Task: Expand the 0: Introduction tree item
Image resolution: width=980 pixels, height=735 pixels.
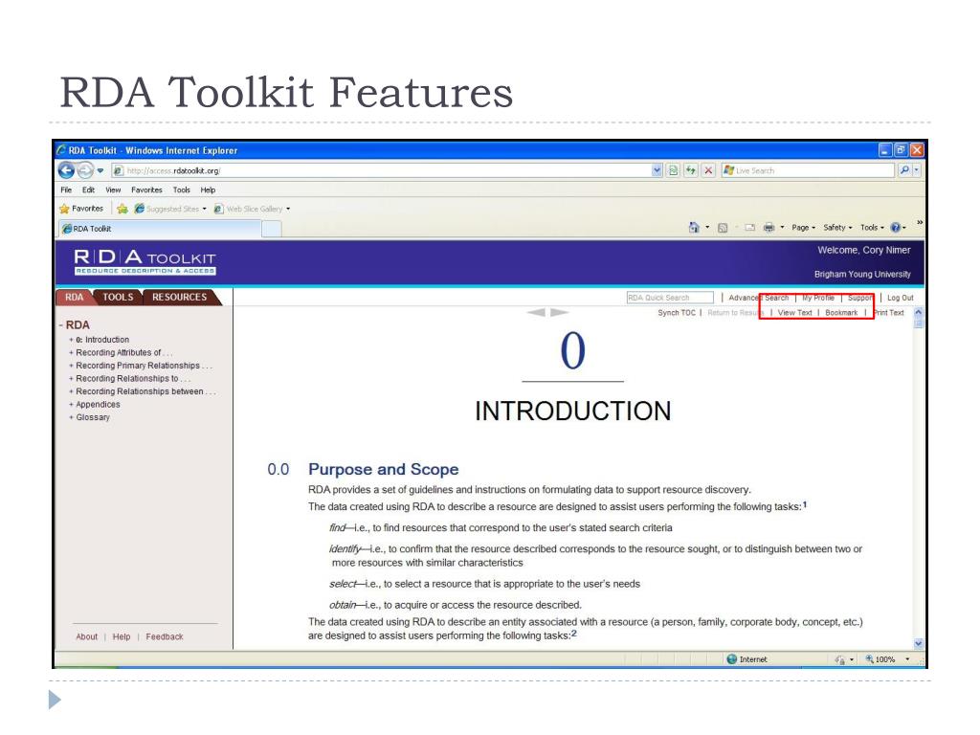Action: click(71, 340)
